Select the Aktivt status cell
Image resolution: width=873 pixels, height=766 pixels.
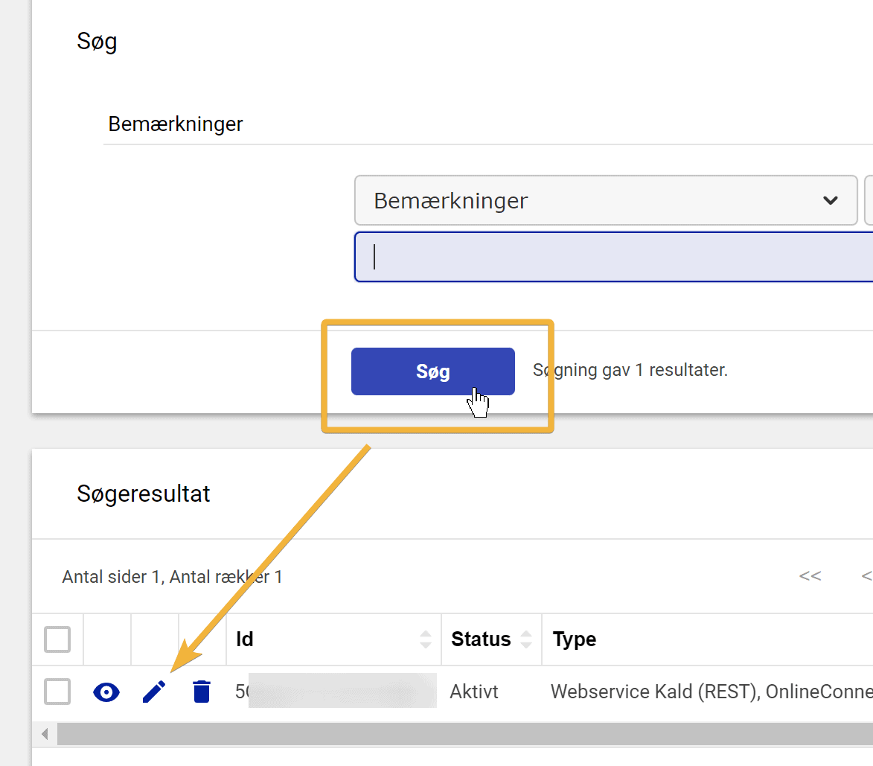[x=474, y=692]
